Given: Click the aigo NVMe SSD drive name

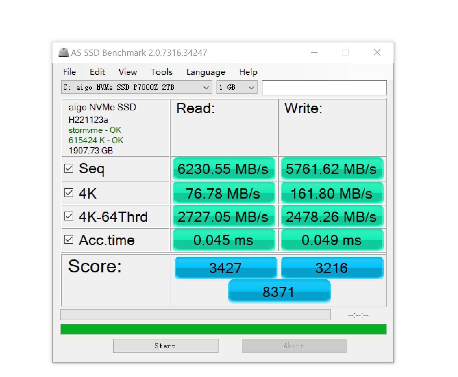Looking at the screenshot, I should coord(102,107).
